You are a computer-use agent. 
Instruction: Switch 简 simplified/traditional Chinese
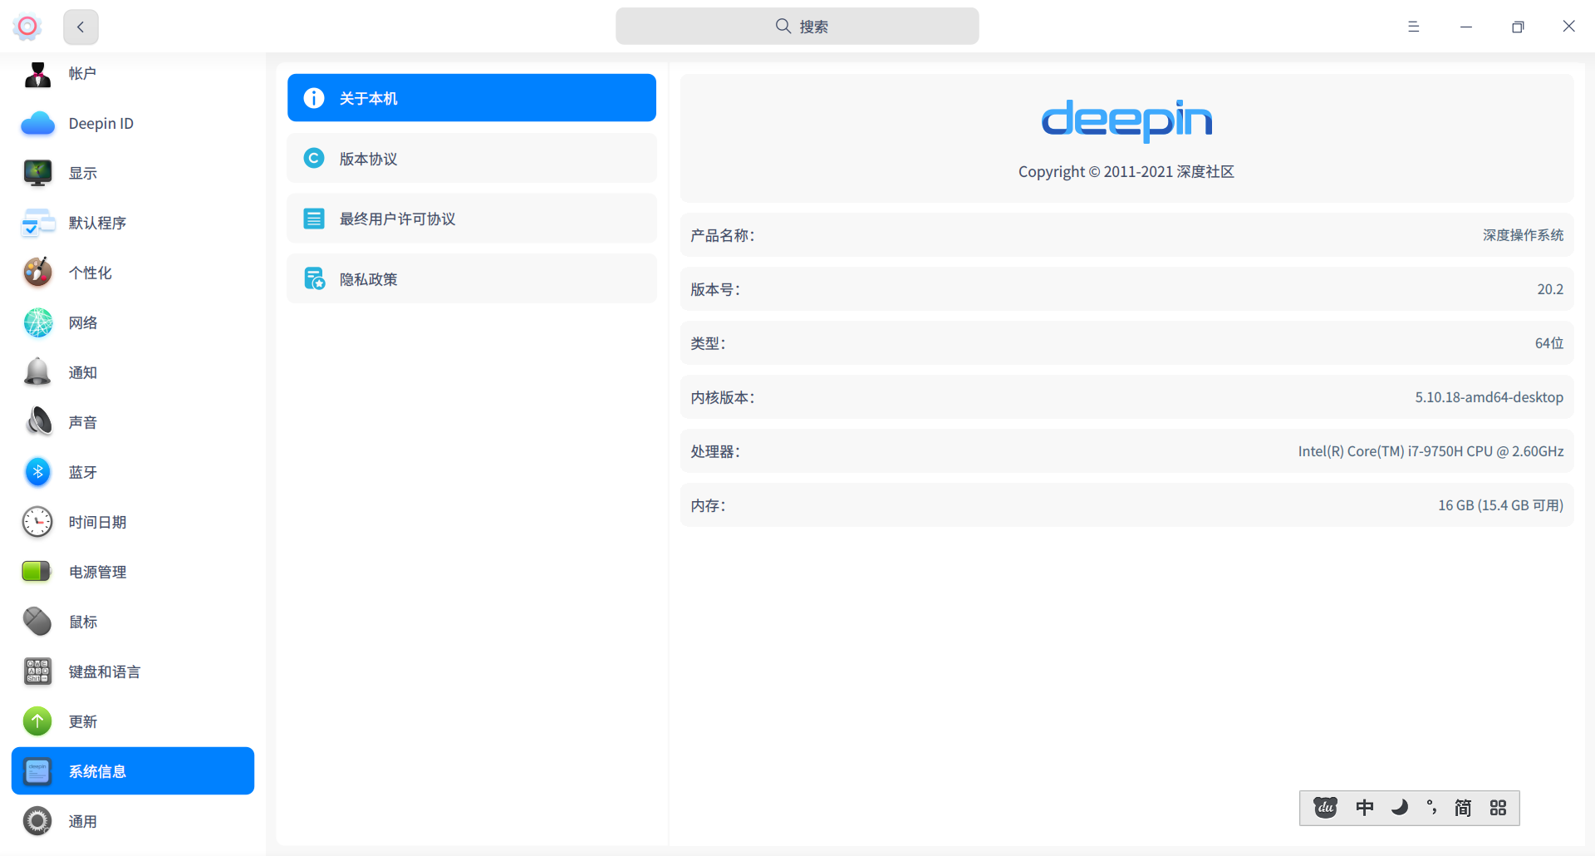click(1463, 808)
